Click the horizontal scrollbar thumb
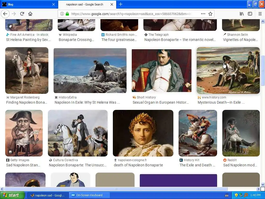Viewport: 265px width, 199px height. point(116,189)
